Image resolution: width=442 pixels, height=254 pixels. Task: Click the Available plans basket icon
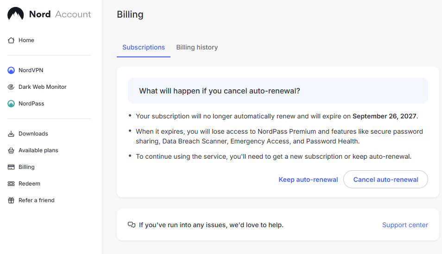coord(11,150)
